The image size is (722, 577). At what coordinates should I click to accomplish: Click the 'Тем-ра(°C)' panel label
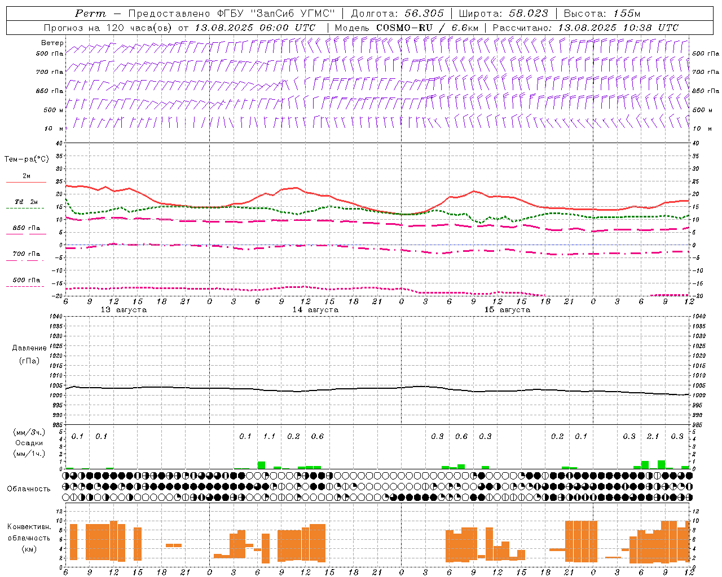[27, 159]
